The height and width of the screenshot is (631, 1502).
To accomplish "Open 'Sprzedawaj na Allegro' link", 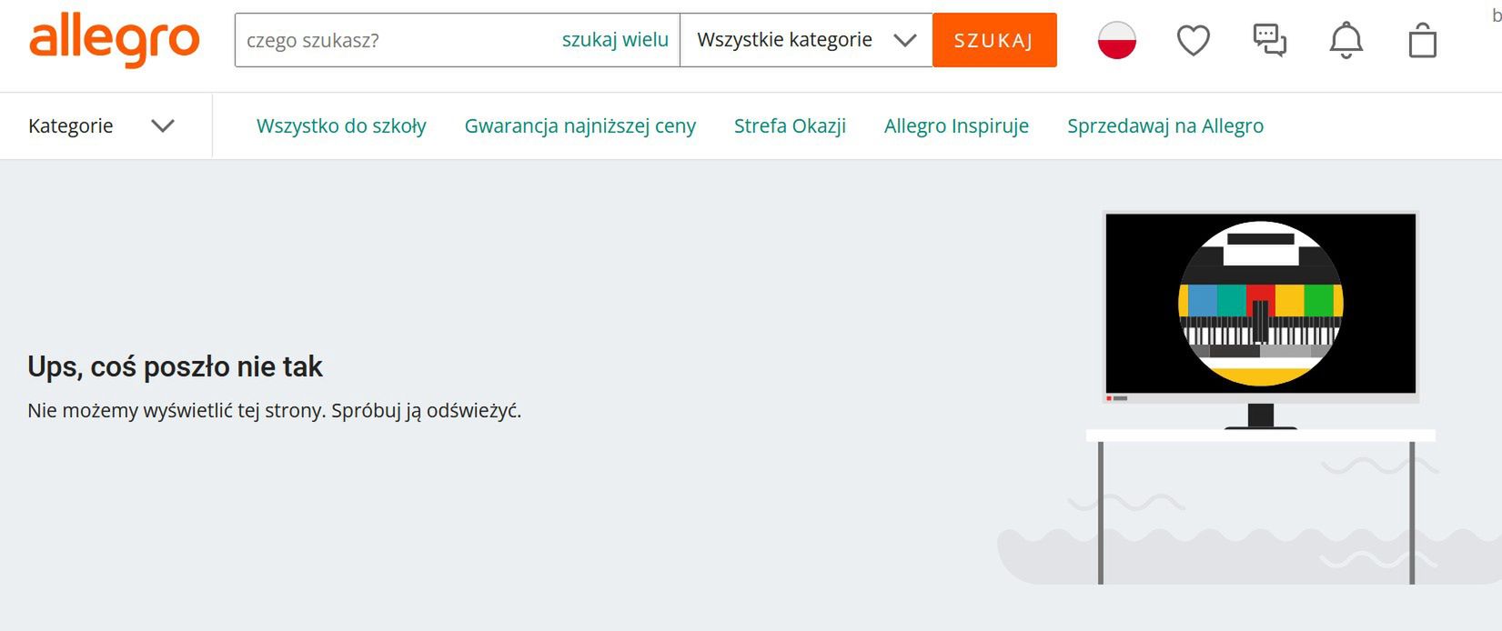I will coord(1165,125).
